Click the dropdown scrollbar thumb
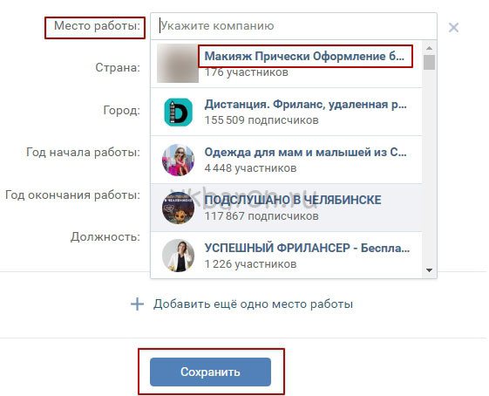 click(x=430, y=62)
